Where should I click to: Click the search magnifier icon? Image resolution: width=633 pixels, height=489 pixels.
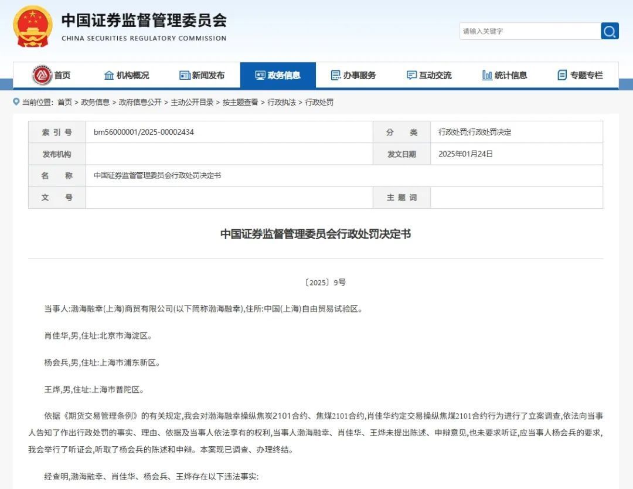pos(609,31)
